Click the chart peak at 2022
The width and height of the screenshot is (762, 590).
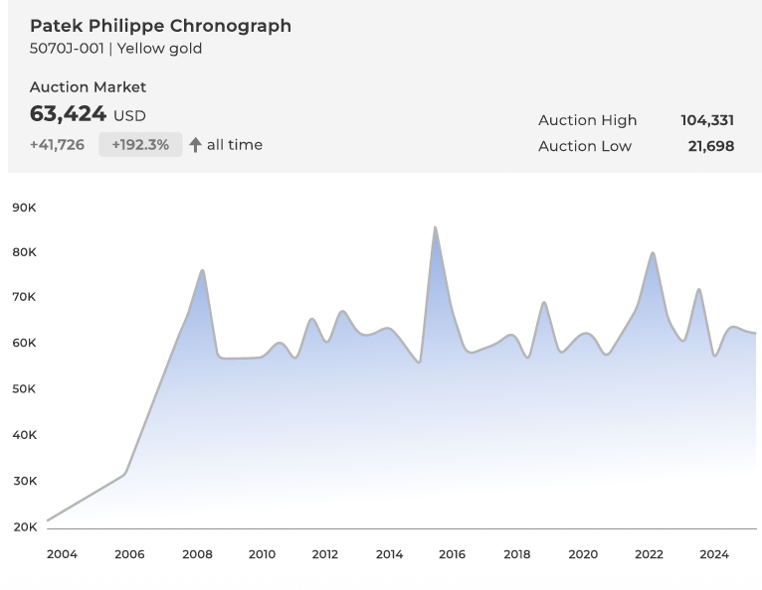[653, 253]
